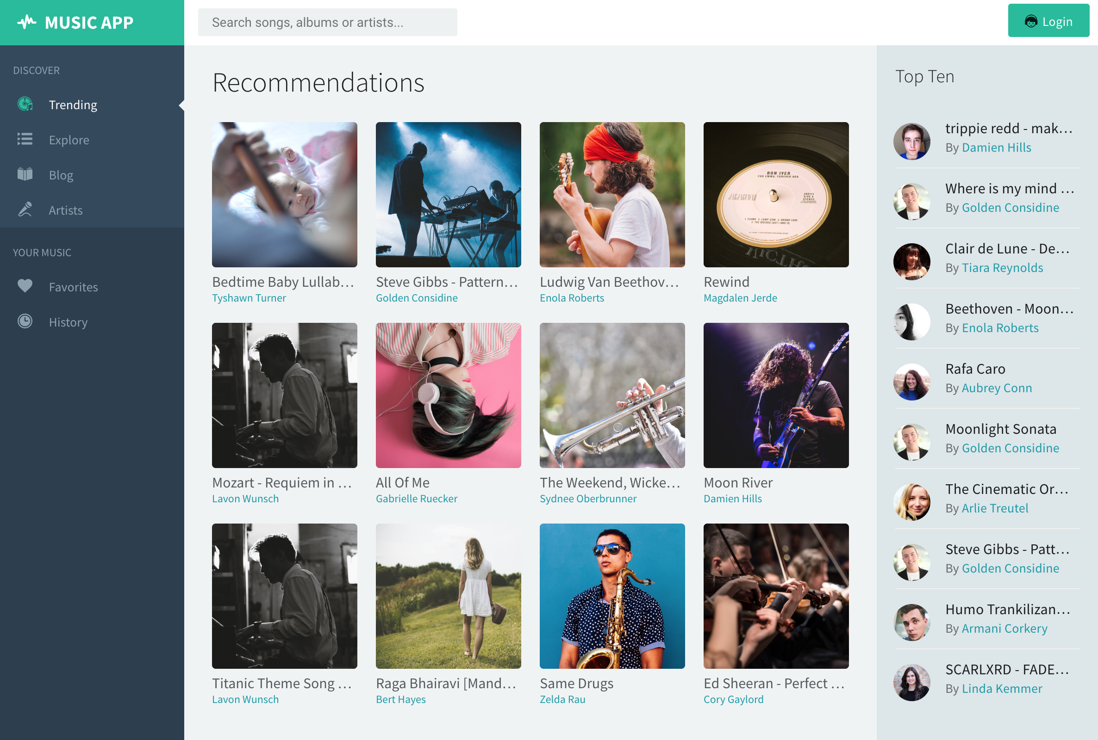
Task: Click the Music App waveform logo icon
Action: coord(27,22)
